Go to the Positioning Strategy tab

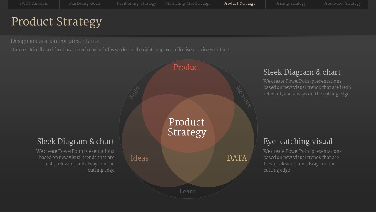[137, 4]
